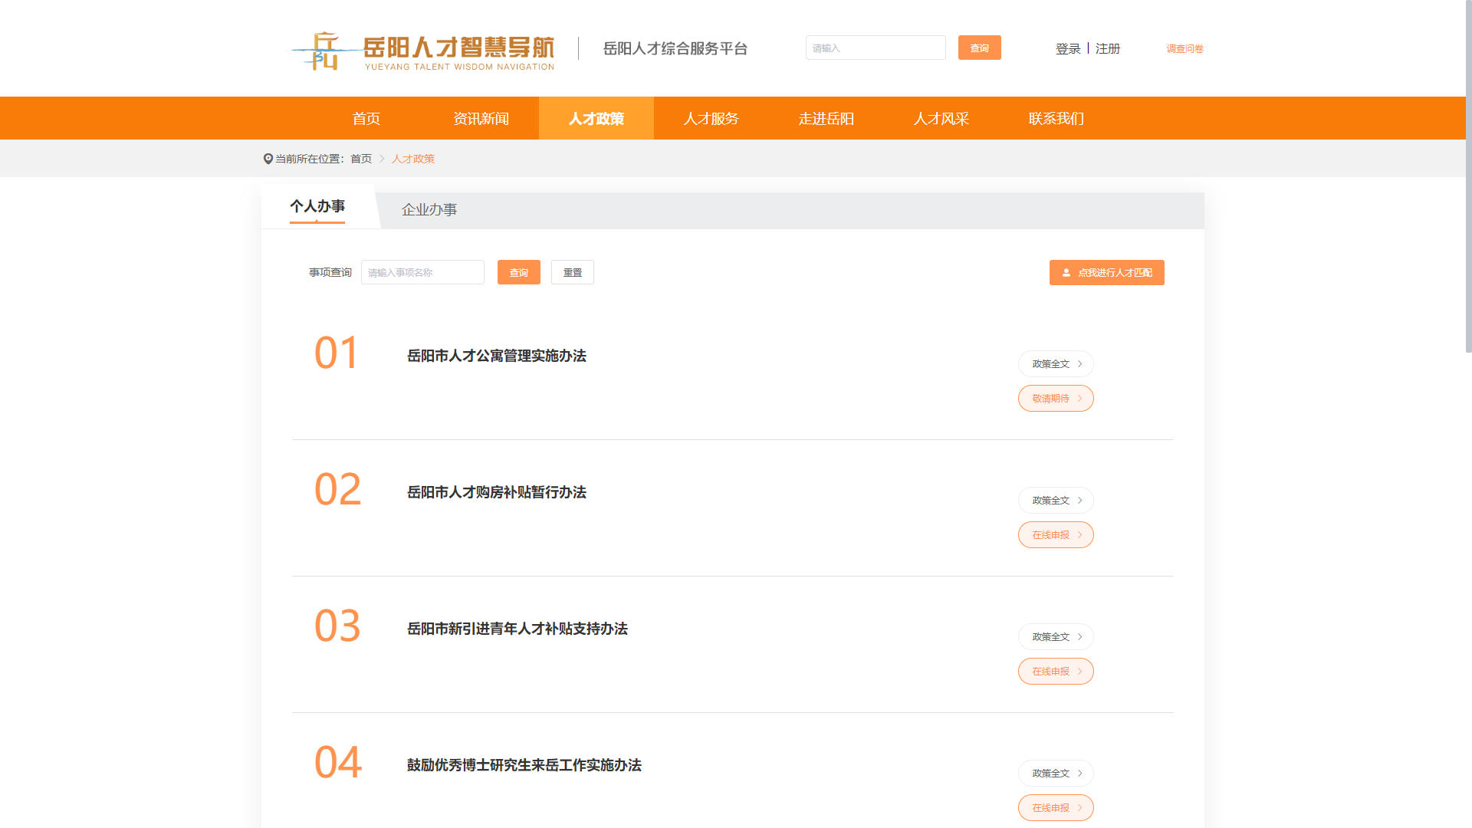Select the 个人办事 tab
The height and width of the screenshot is (828, 1472).
[317, 206]
